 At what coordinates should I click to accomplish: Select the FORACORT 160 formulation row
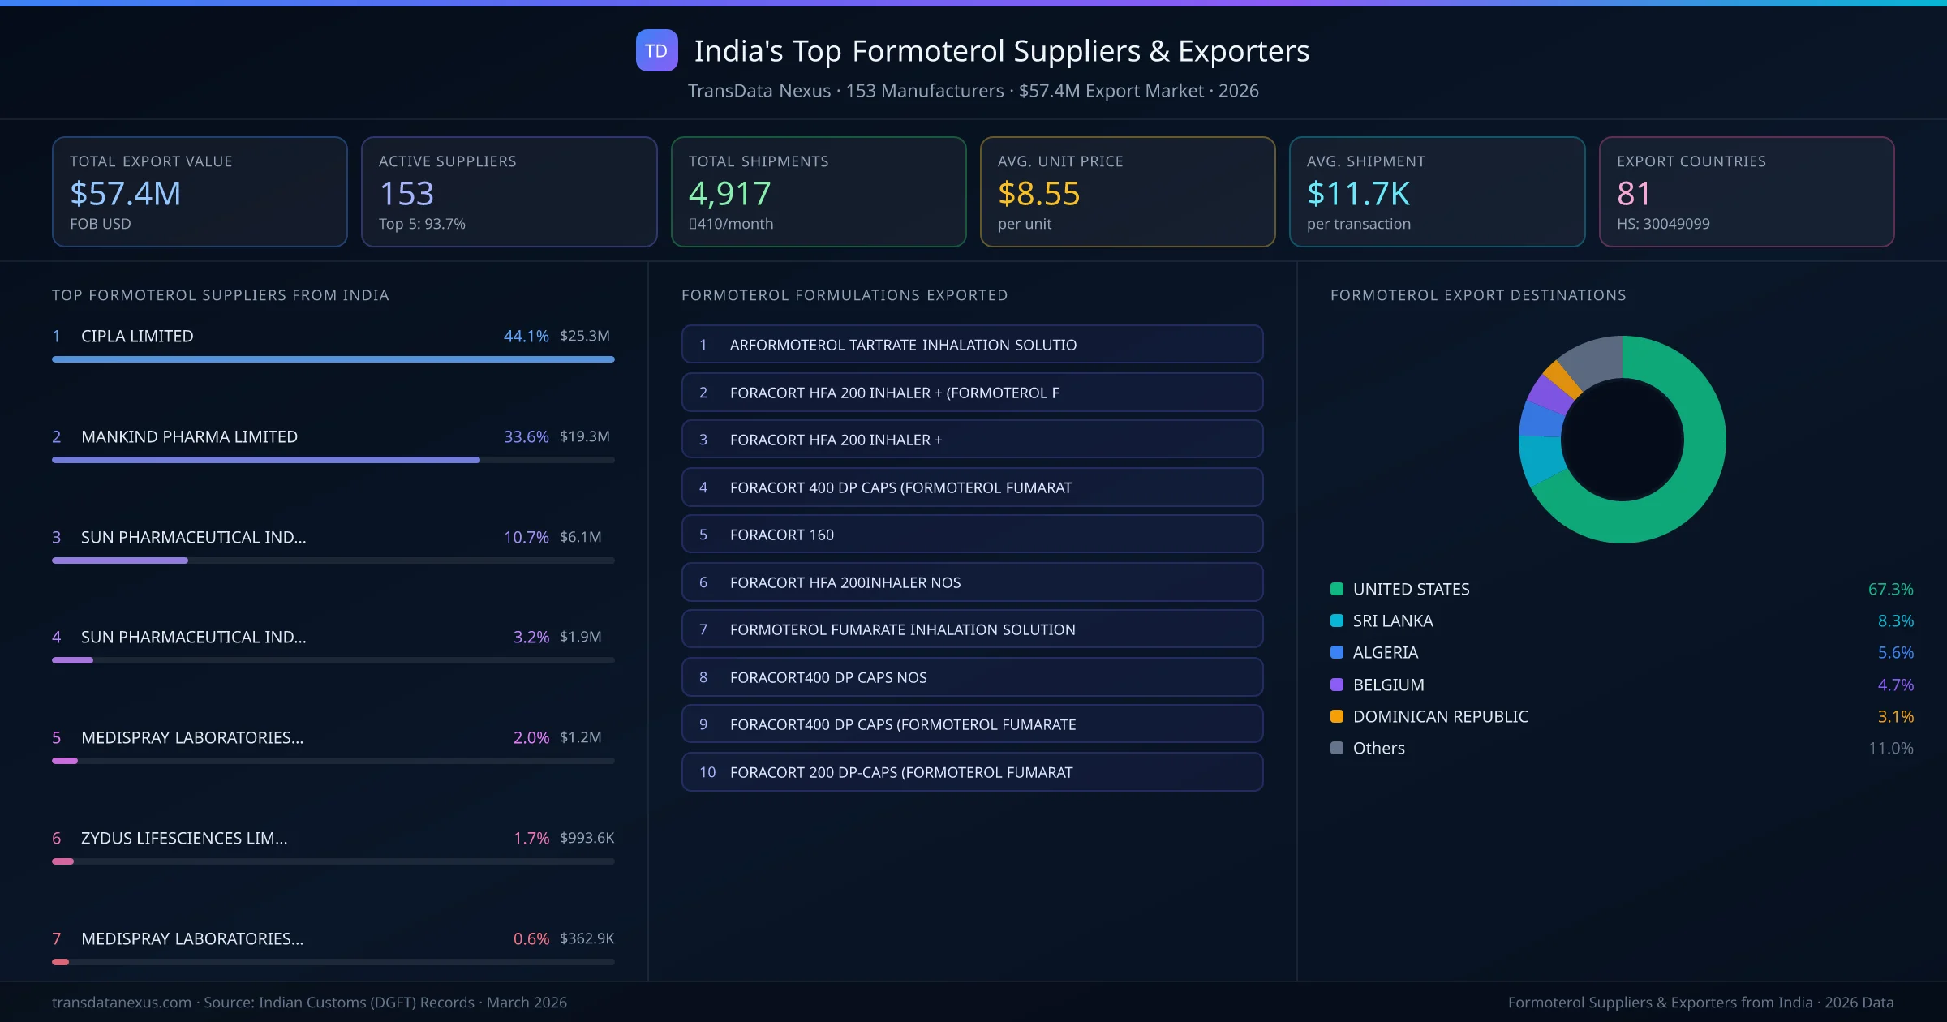[x=972, y=534]
